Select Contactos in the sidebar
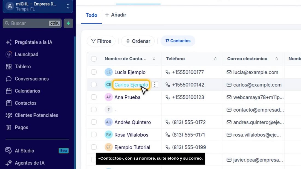 pos(25,103)
